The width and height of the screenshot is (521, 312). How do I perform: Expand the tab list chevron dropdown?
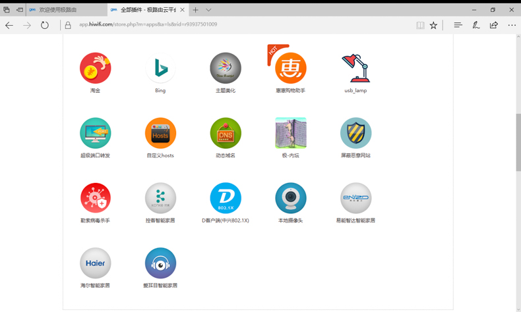coord(208,10)
